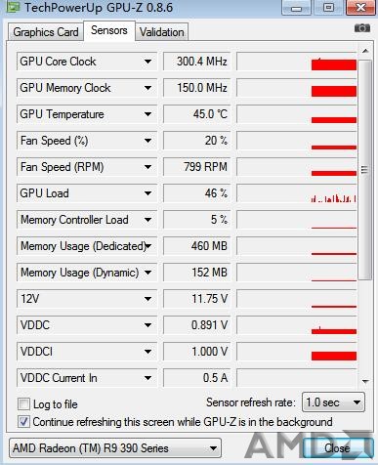The width and height of the screenshot is (378, 465).
Task: Enable the Log to file checkbox
Action: [x=23, y=404]
